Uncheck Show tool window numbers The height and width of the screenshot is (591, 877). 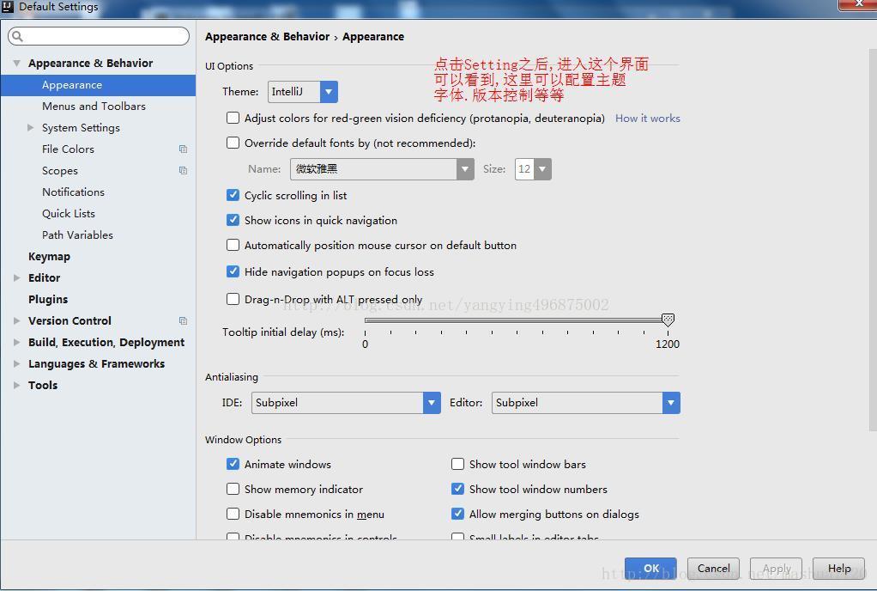457,489
